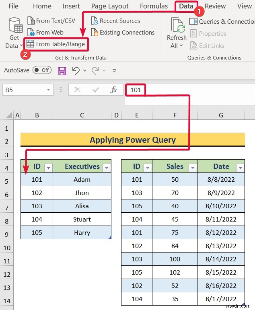Select the Sales cell with 84
Image resolution: width=255 pixels, height=310 pixels.
175,246
